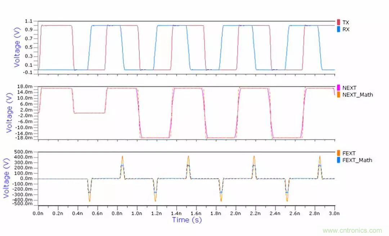Image resolution: width=389 pixels, height=236 pixels.
Task: Click the Time (s) x-axis title
Action: pyautogui.click(x=187, y=219)
